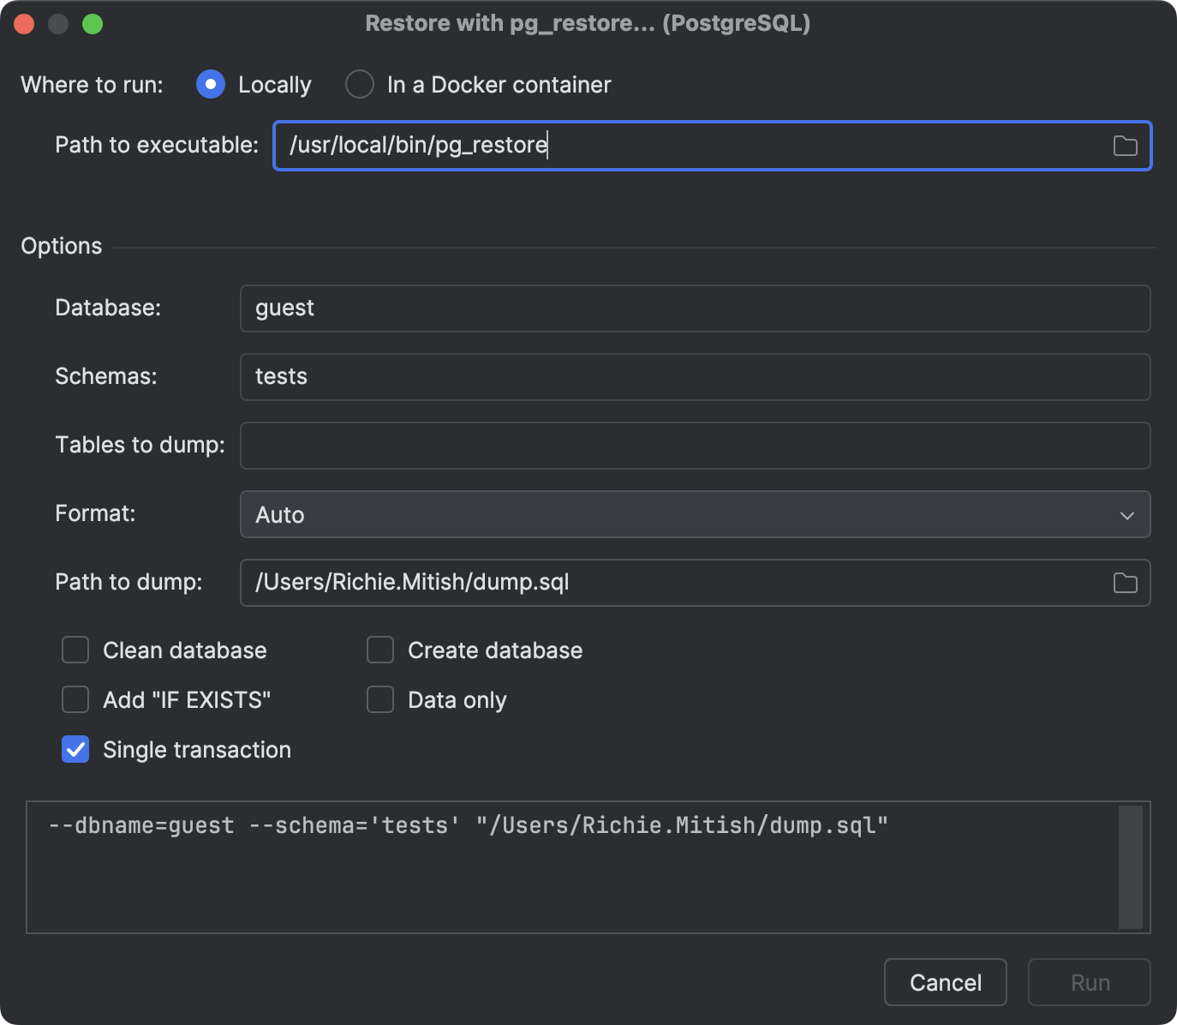Check the Create database box
Screen dimensions: 1177x1025
[x=380, y=650]
